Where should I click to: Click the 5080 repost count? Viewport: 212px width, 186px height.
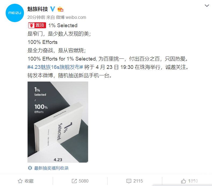point(84,181)
